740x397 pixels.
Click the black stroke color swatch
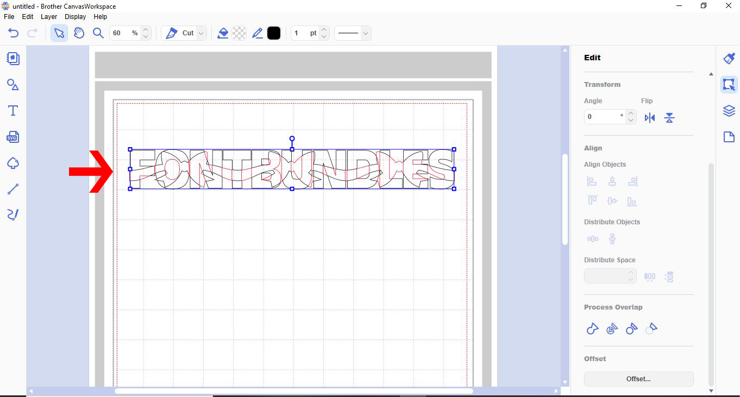(x=273, y=33)
